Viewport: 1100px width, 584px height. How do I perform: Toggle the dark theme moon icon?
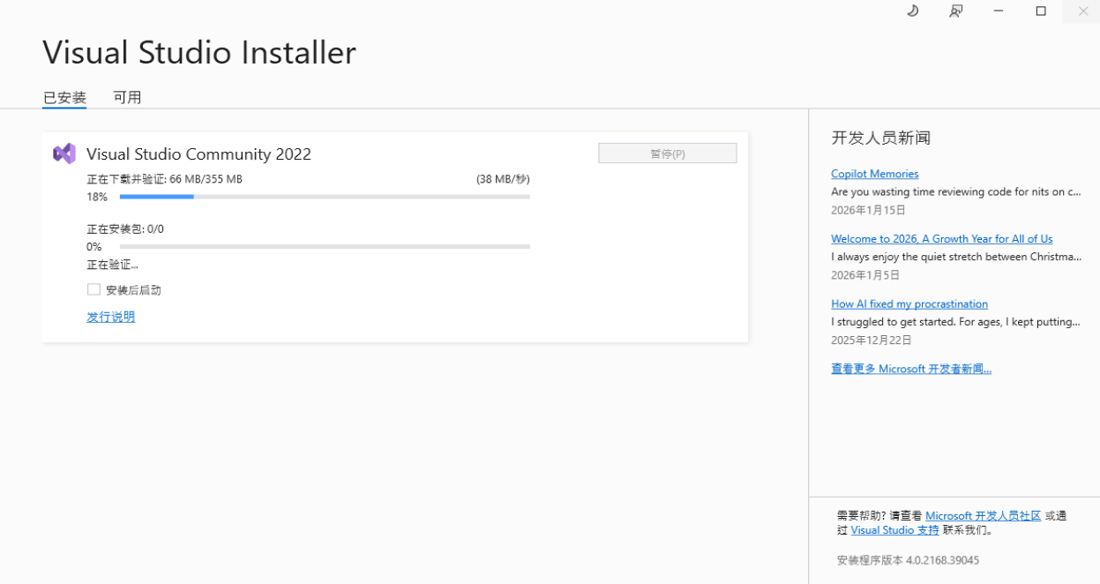[913, 11]
